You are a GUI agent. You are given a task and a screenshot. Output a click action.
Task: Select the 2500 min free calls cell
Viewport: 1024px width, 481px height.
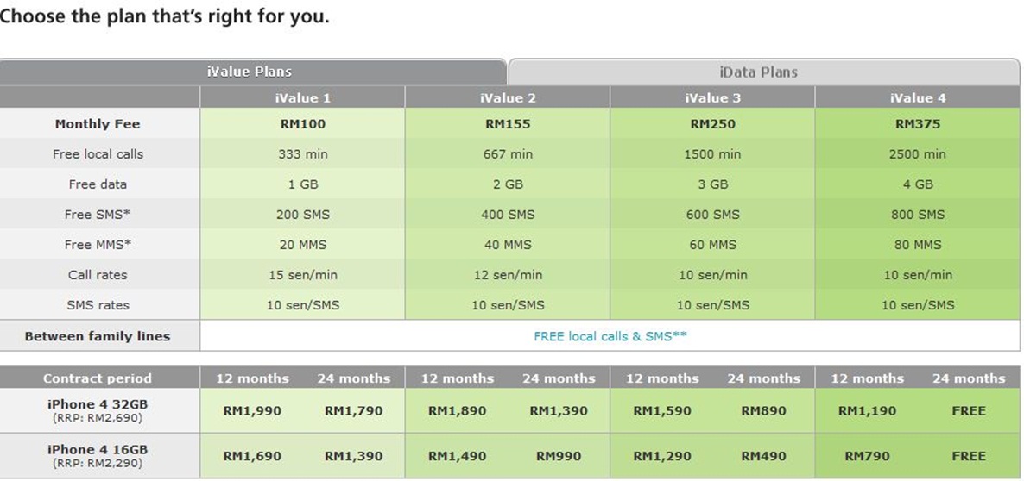pyautogui.click(x=918, y=154)
